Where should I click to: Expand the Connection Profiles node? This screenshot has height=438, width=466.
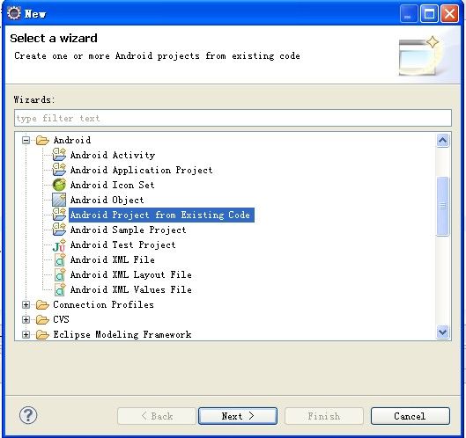pos(26,304)
